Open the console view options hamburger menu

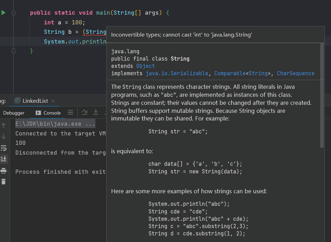click(x=70, y=112)
